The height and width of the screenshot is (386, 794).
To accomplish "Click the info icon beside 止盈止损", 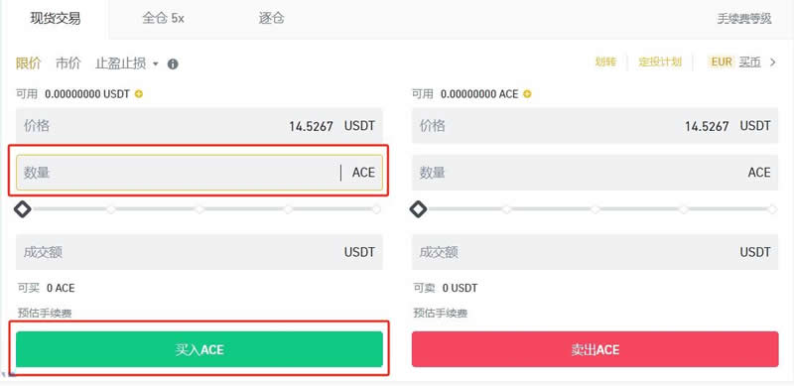I will pos(173,64).
